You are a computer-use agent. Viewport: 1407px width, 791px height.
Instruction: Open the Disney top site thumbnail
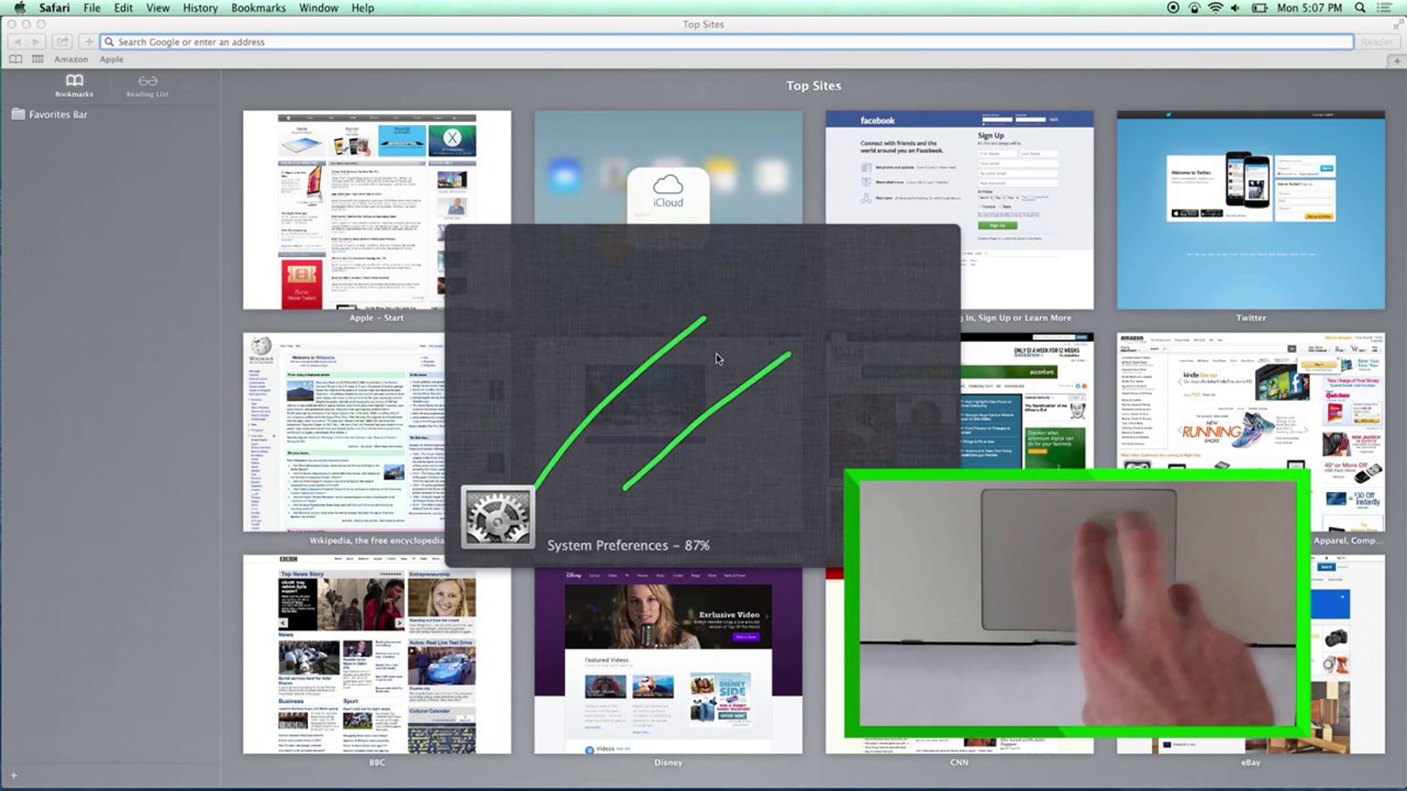(668, 660)
